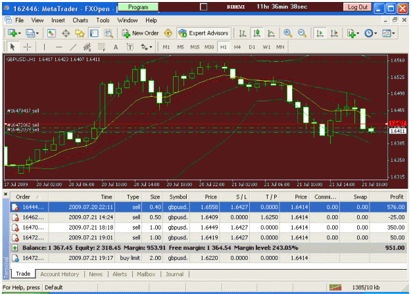
Task: Select the vertical line drawing tool
Action: [x=44, y=47]
